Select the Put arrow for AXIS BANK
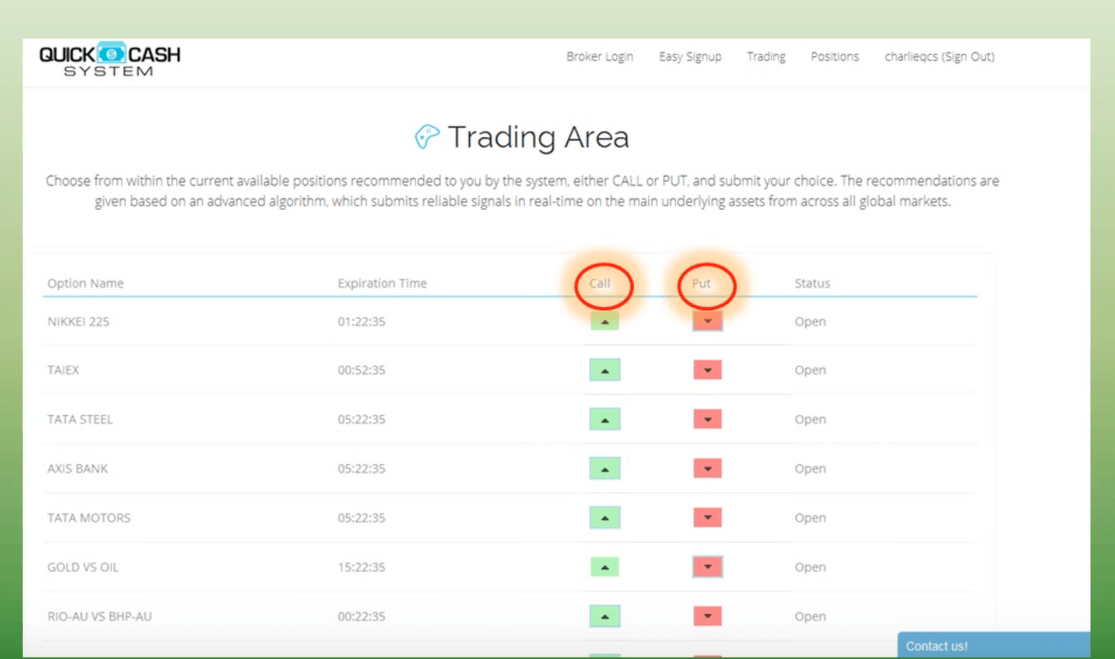Viewport: 1115px width, 659px height. point(708,469)
